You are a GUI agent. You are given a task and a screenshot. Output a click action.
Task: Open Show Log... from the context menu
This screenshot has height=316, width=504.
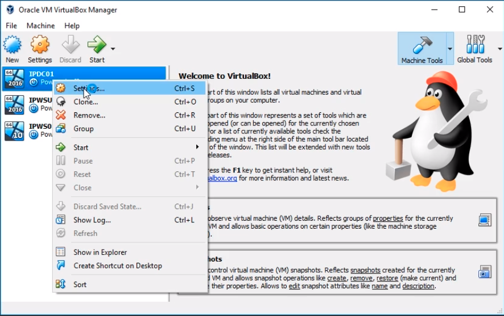[130, 220]
